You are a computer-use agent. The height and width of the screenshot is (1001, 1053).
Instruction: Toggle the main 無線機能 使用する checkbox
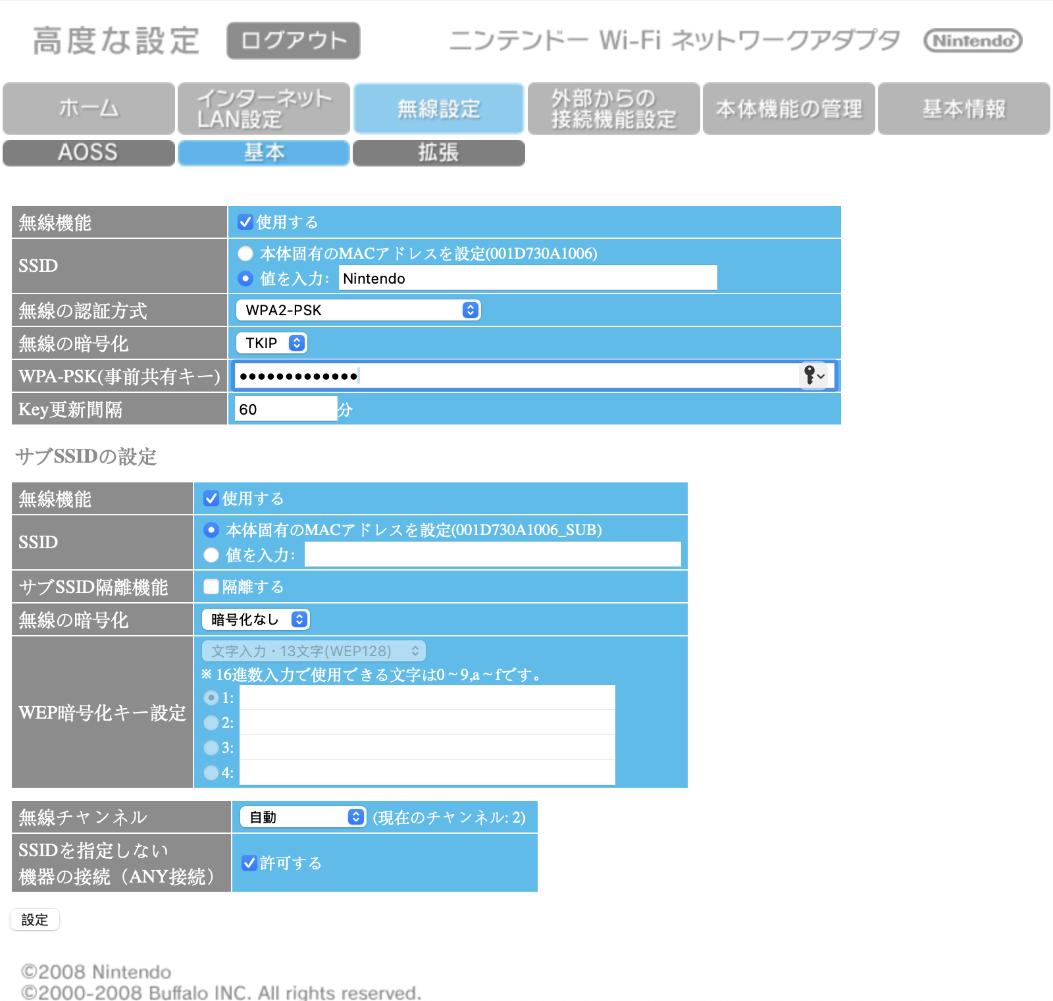pos(245,222)
